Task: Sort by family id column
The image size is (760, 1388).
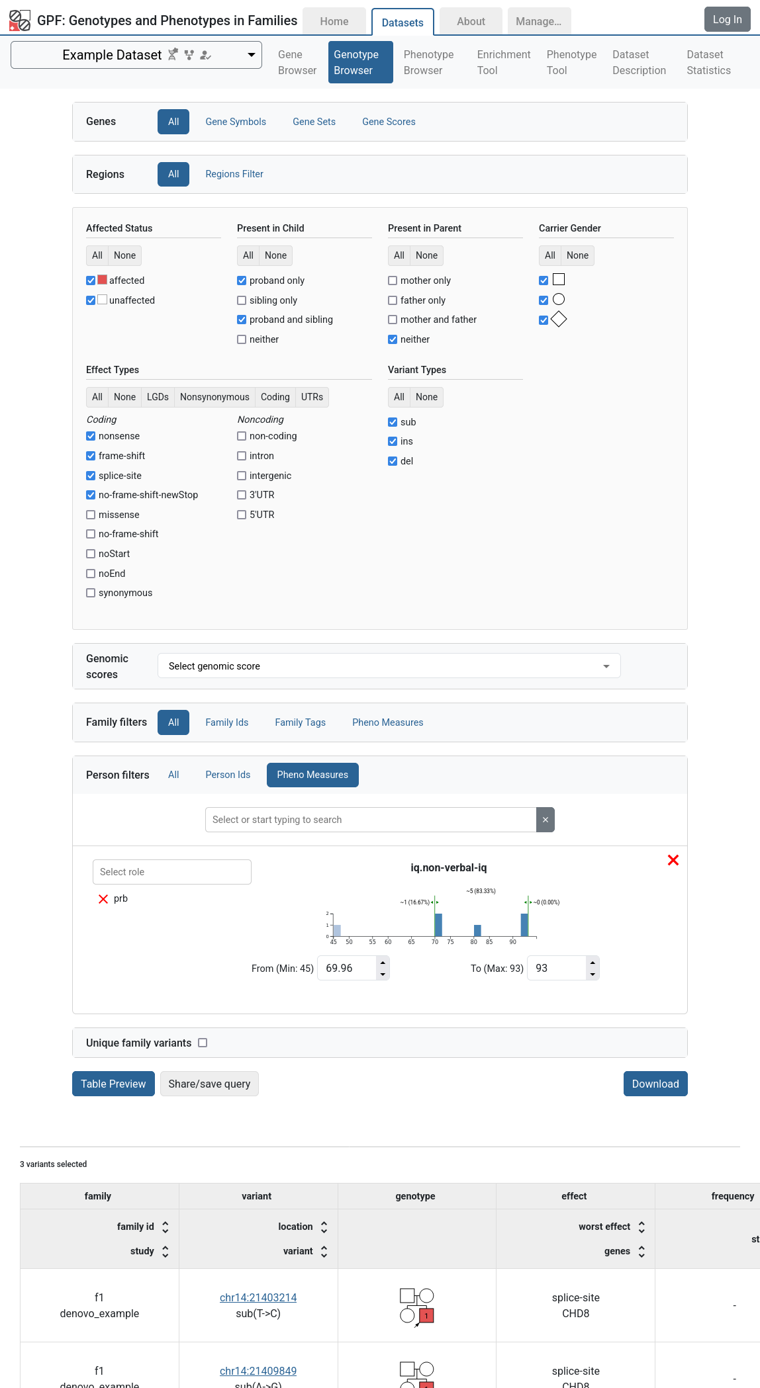Action: 166,1227
